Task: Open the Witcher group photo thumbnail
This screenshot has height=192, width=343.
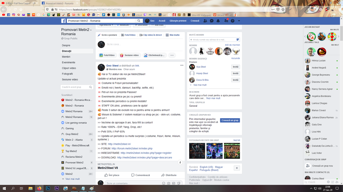Action: (x=197, y=151)
